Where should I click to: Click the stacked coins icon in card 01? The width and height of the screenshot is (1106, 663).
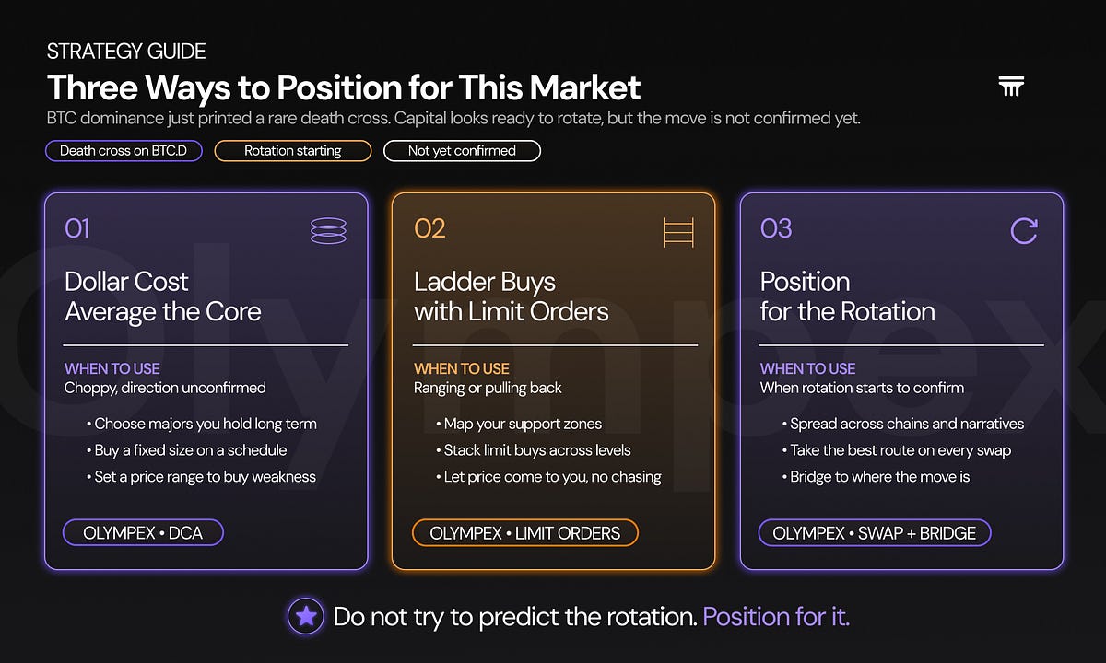328,230
